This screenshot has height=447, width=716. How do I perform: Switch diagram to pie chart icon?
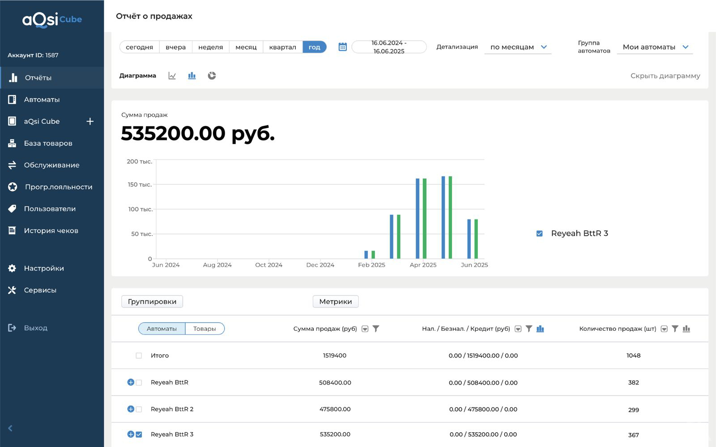click(212, 76)
